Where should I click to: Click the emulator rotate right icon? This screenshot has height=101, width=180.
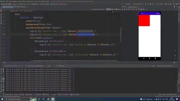[x=131, y=9]
